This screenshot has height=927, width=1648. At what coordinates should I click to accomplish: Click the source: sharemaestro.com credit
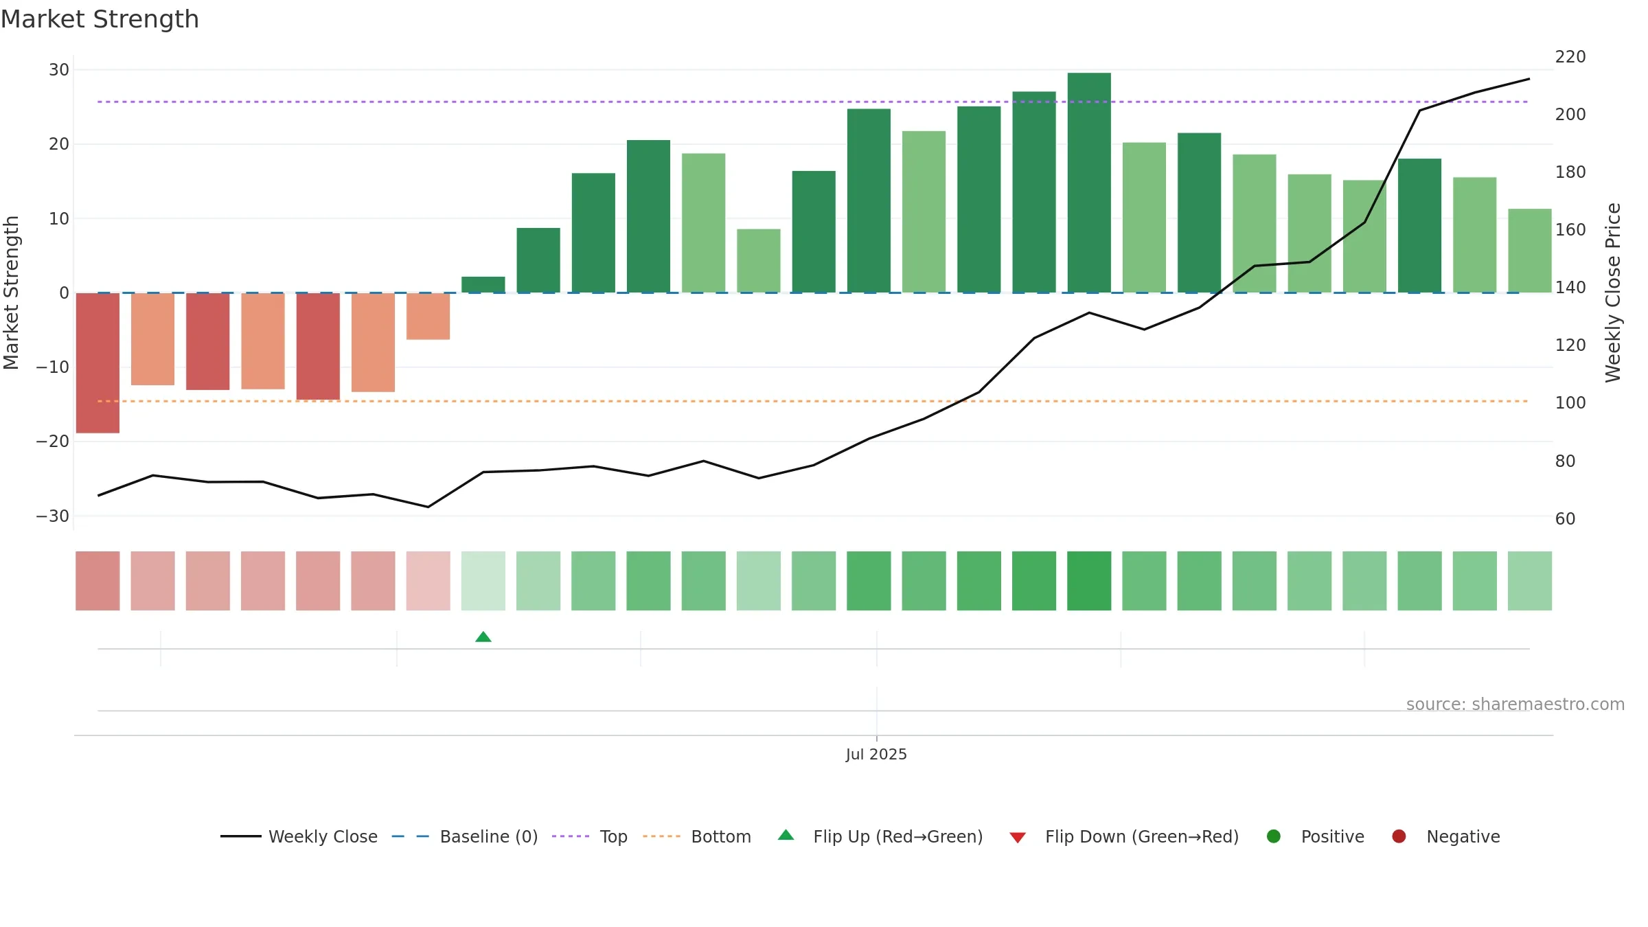(1515, 704)
